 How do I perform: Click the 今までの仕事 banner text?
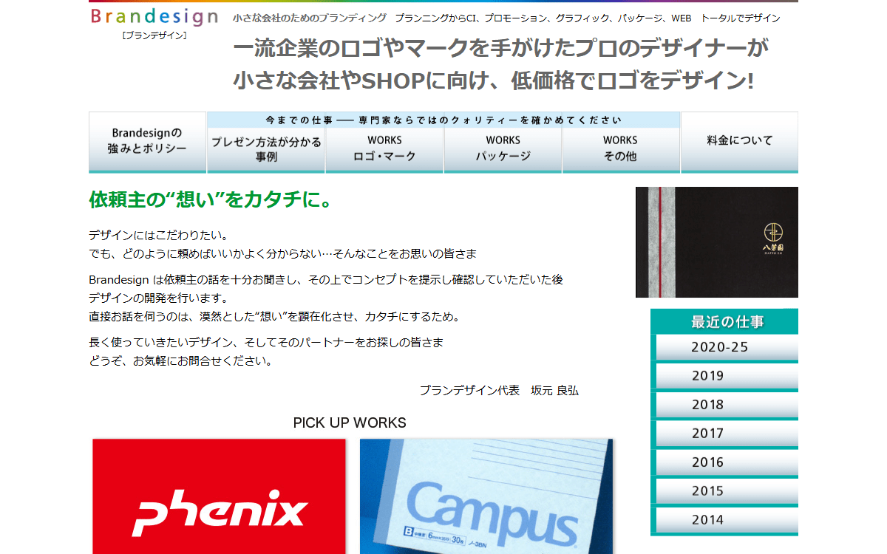[x=443, y=120]
